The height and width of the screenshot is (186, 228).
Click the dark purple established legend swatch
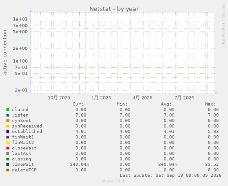pyautogui.click(x=8, y=132)
